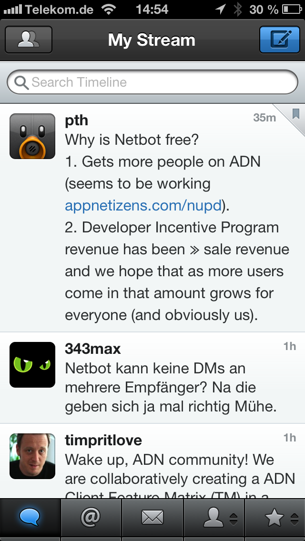Viewport: 305px width, 541px height.
Task: Open the pth username
Action: 76,120
